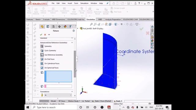The width and height of the screenshot is (196, 110).
Task: Pin the Fixture property panel
Action: (x=49, y=35)
